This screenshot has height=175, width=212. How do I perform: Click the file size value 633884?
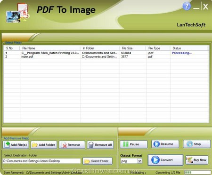(126, 53)
